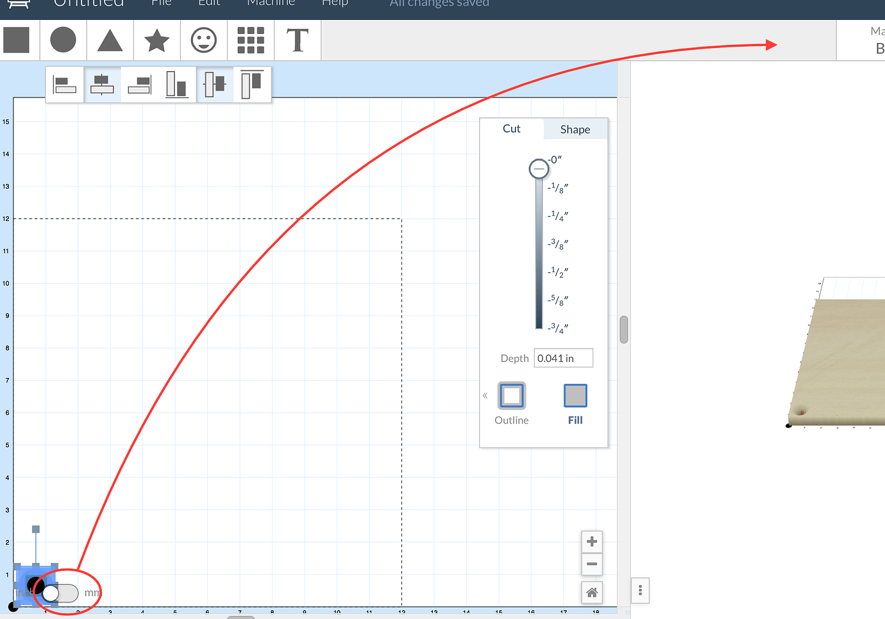Click the Depth value input field
885x619 pixels.
pos(563,358)
